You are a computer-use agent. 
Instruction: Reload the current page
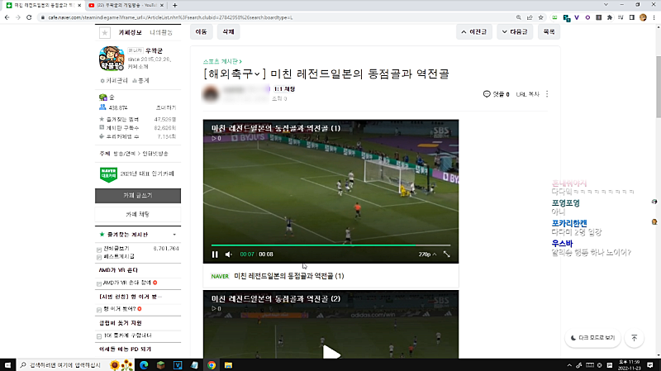[x=29, y=17]
